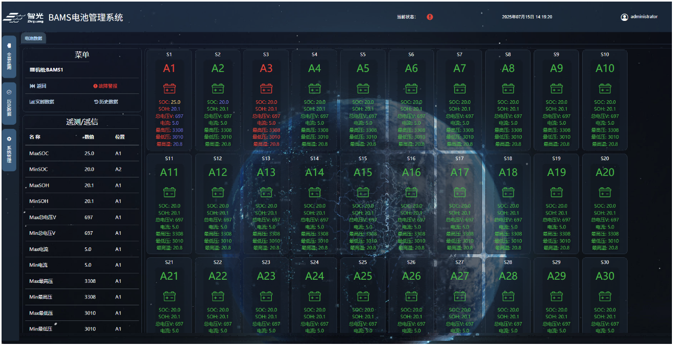Click the green battery icon of A10
This screenshot has width=674, height=346.
pyautogui.click(x=605, y=89)
